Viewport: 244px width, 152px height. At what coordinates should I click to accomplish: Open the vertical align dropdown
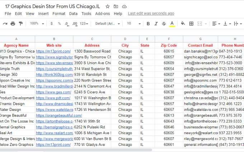(227, 24)
